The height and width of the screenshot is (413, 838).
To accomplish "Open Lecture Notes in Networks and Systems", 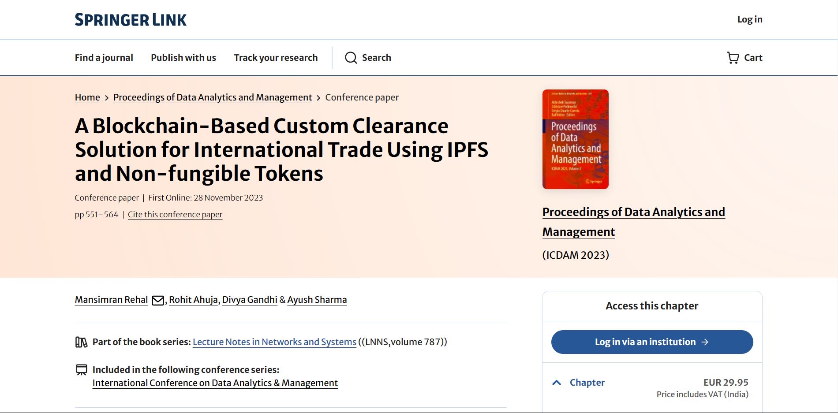I will click(274, 342).
